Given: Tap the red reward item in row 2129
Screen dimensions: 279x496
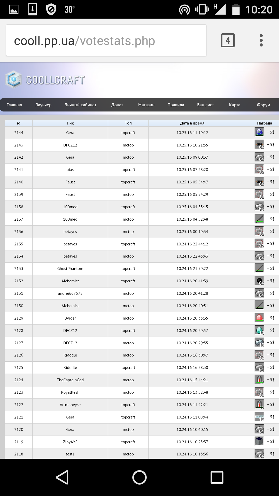Looking at the screenshot, I should pos(259,318).
